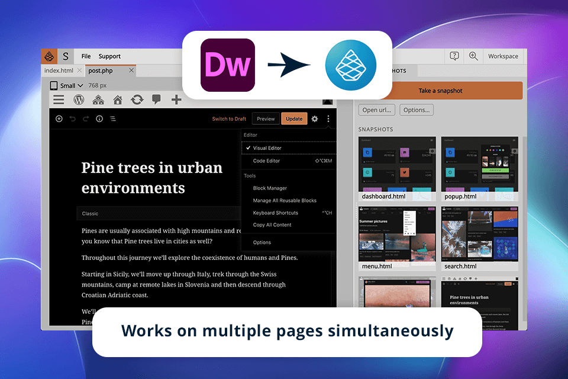Click the redo arrow in editor
Screen dimensions: 568x379
coord(86,118)
